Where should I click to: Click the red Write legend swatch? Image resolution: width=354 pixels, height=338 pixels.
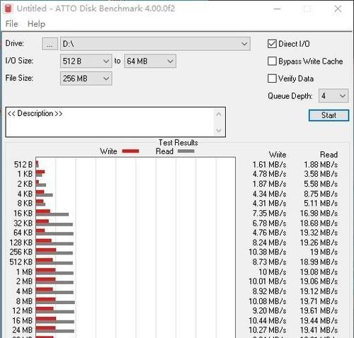coord(130,151)
